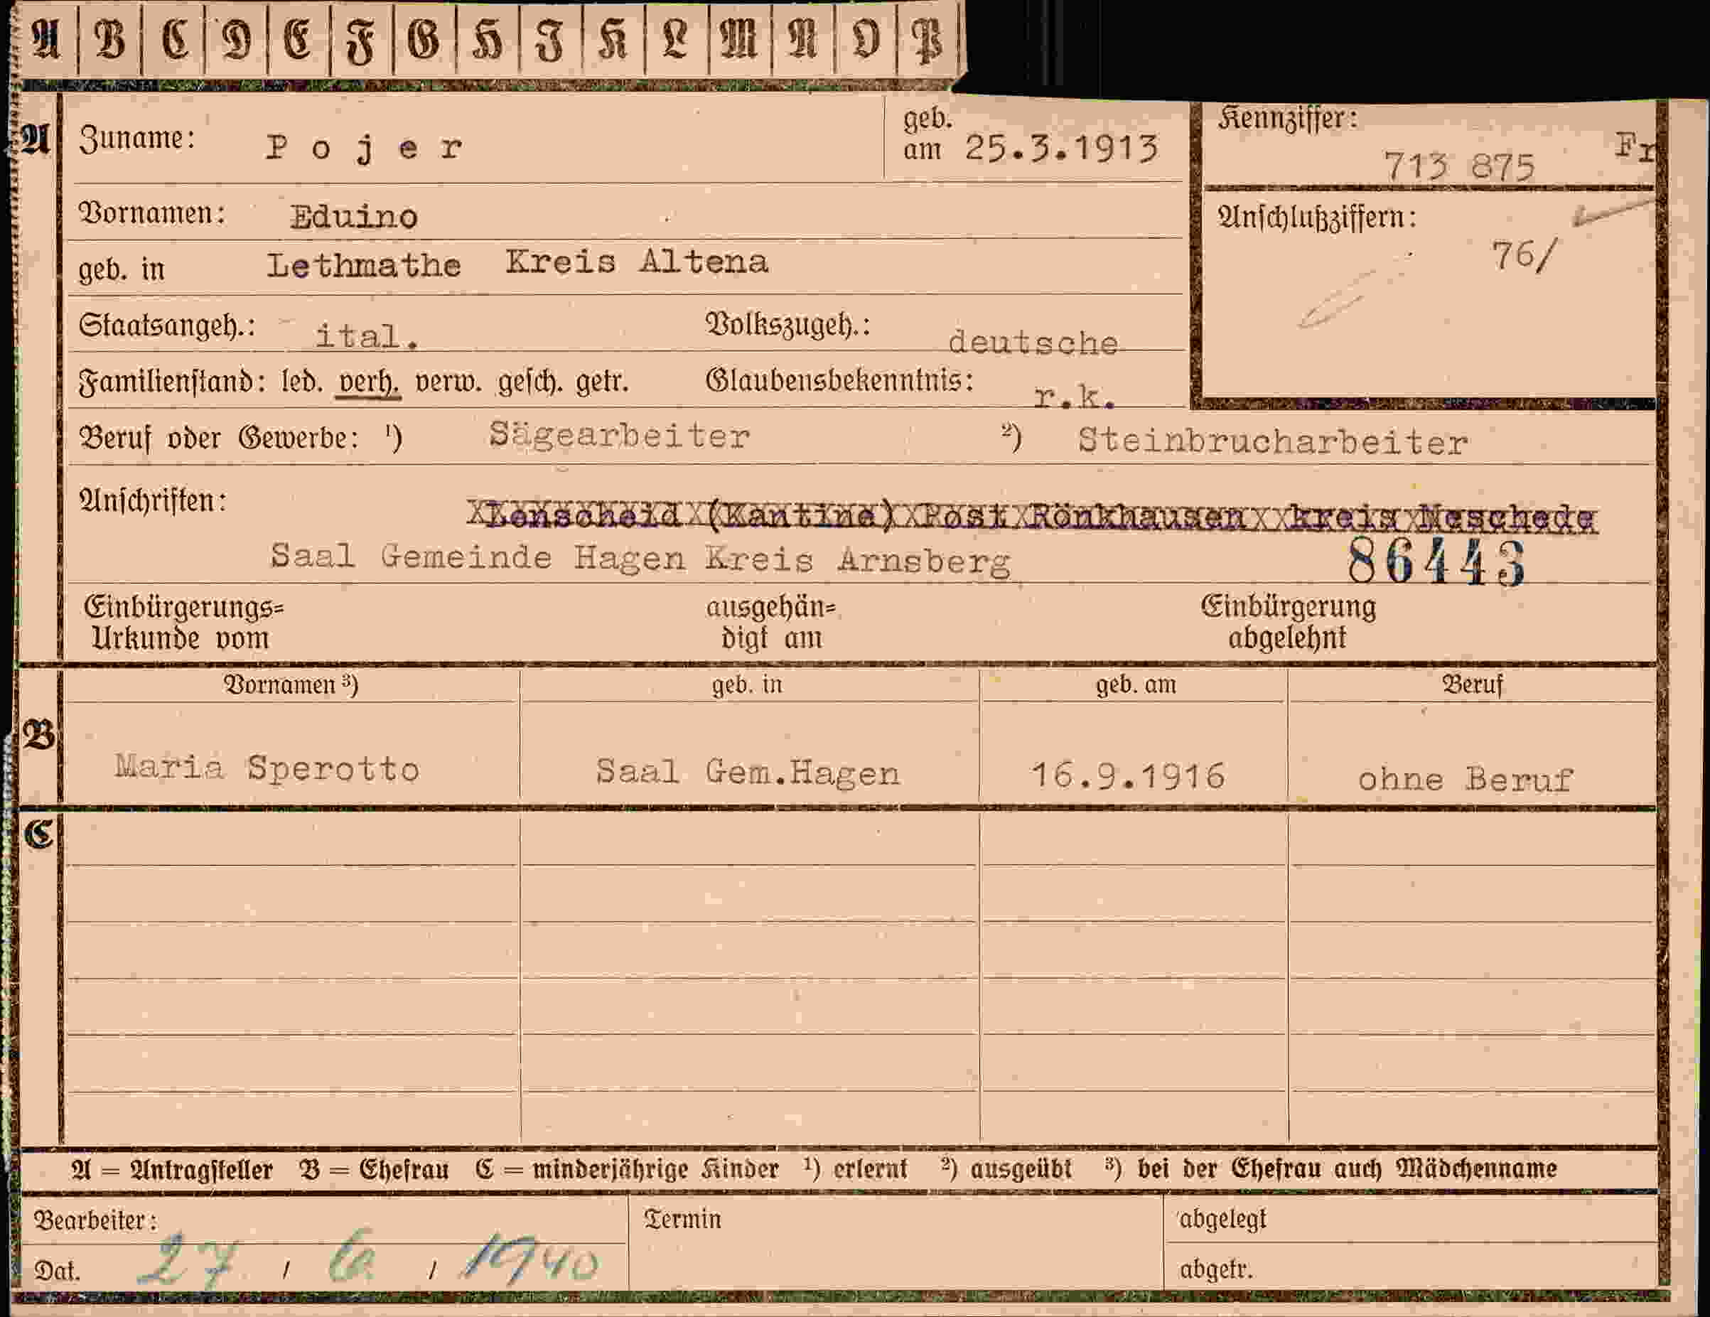Click the "Volkszugeh.:" label
This screenshot has width=1710, height=1317.
coord(788,324)
